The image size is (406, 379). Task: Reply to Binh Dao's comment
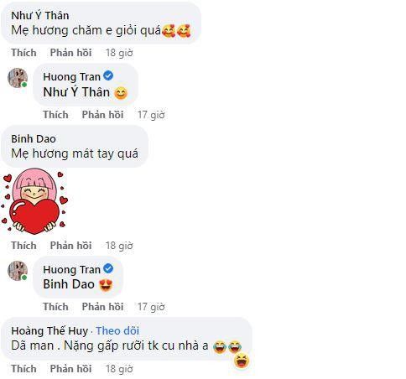point(70,246)
